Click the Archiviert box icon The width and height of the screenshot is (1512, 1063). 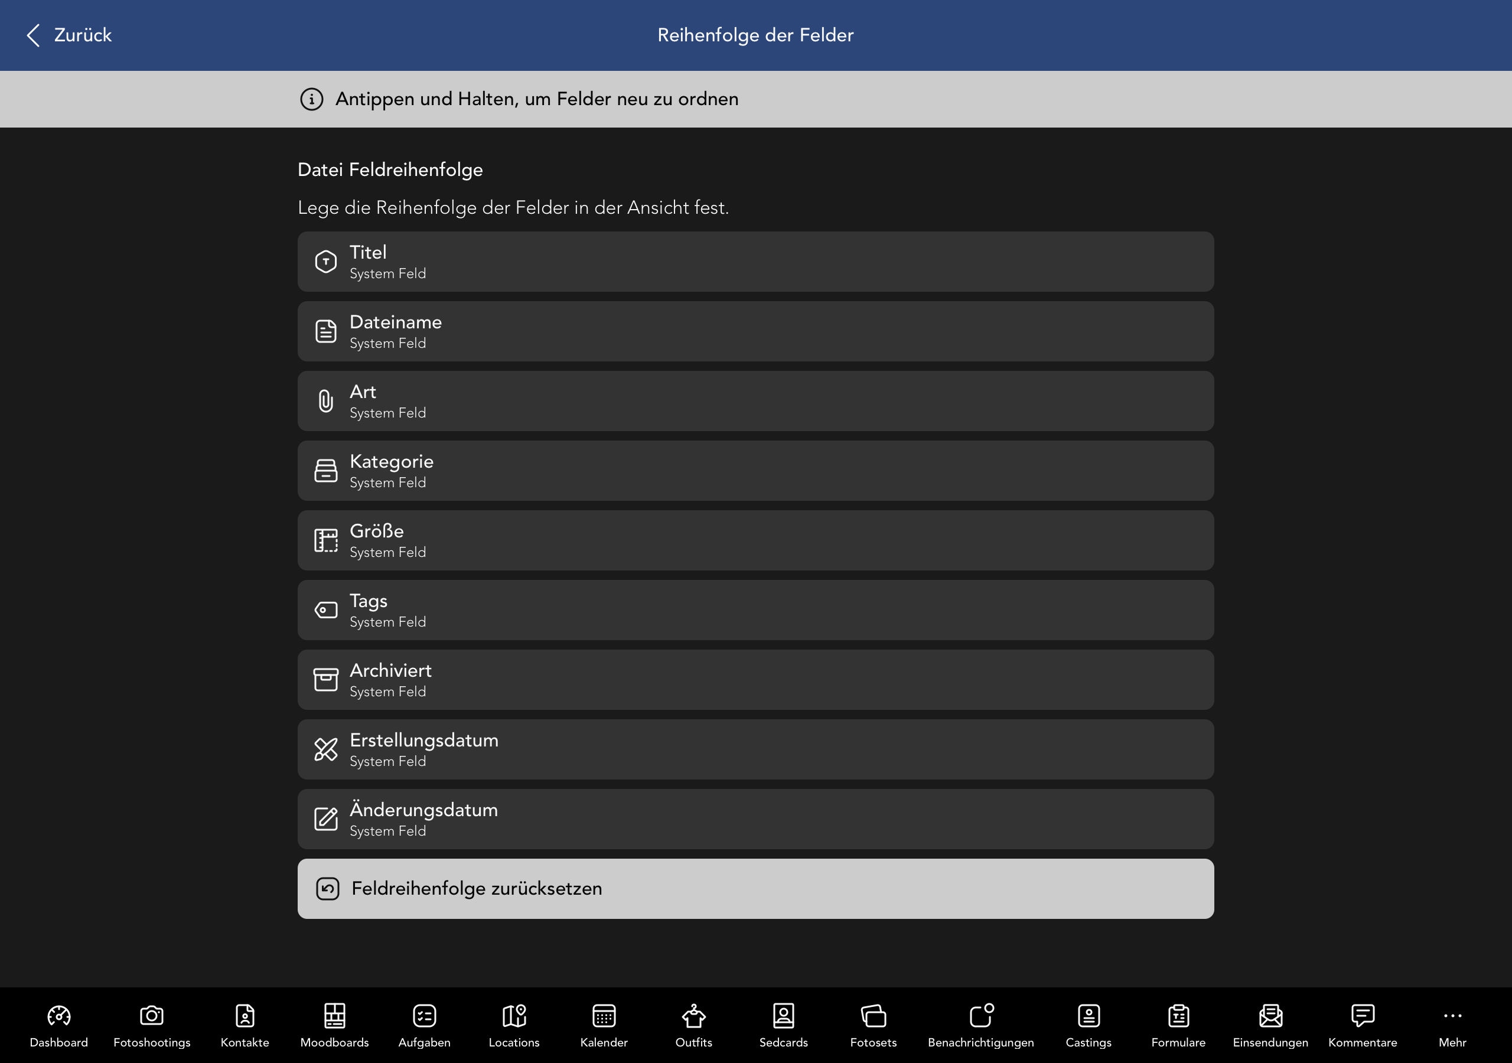[x=326, y=680]
